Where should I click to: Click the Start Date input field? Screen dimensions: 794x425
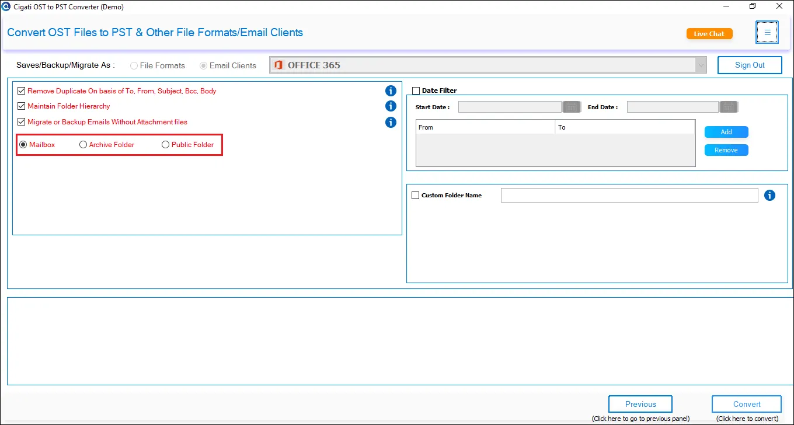tap(510, 107)
